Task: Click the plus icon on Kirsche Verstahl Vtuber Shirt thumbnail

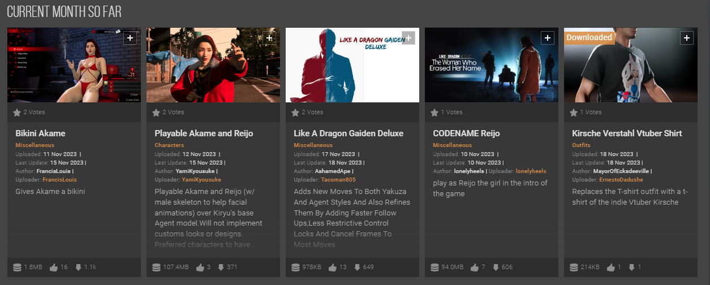Action: pos(687,38)
